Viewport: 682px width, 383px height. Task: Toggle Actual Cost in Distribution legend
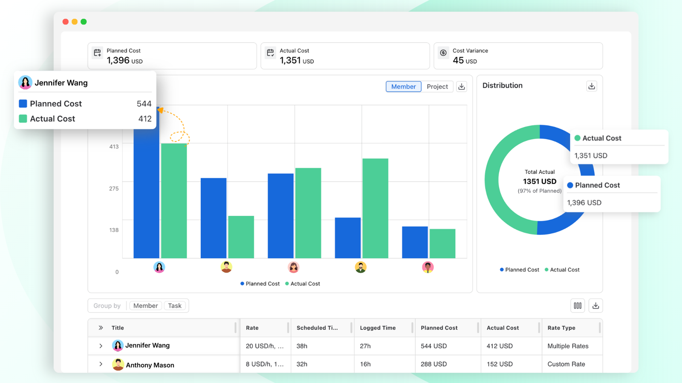pyautogui.click(x=562, y=270)
